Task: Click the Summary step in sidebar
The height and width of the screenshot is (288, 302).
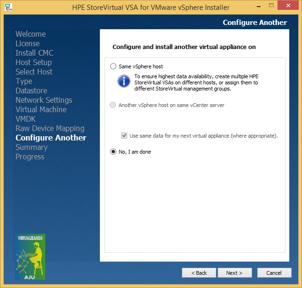Action: pos(32,147)
